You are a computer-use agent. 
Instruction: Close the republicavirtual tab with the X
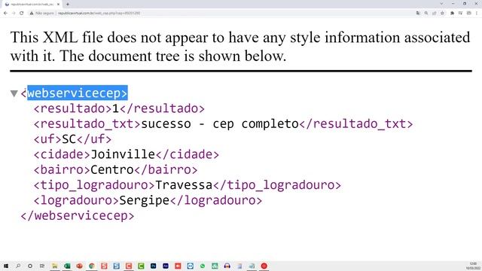[x=58, y=5]
